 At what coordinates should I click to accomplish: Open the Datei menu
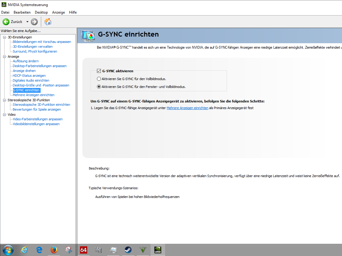tap(5, 12)
